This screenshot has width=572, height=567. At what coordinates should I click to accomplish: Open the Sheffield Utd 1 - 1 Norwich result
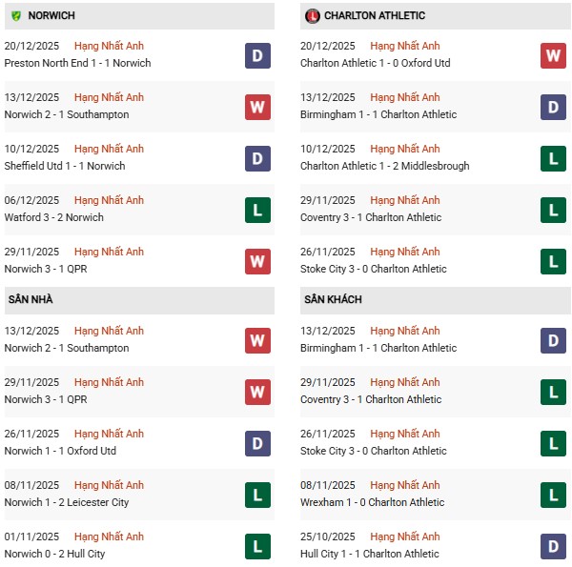65,166
